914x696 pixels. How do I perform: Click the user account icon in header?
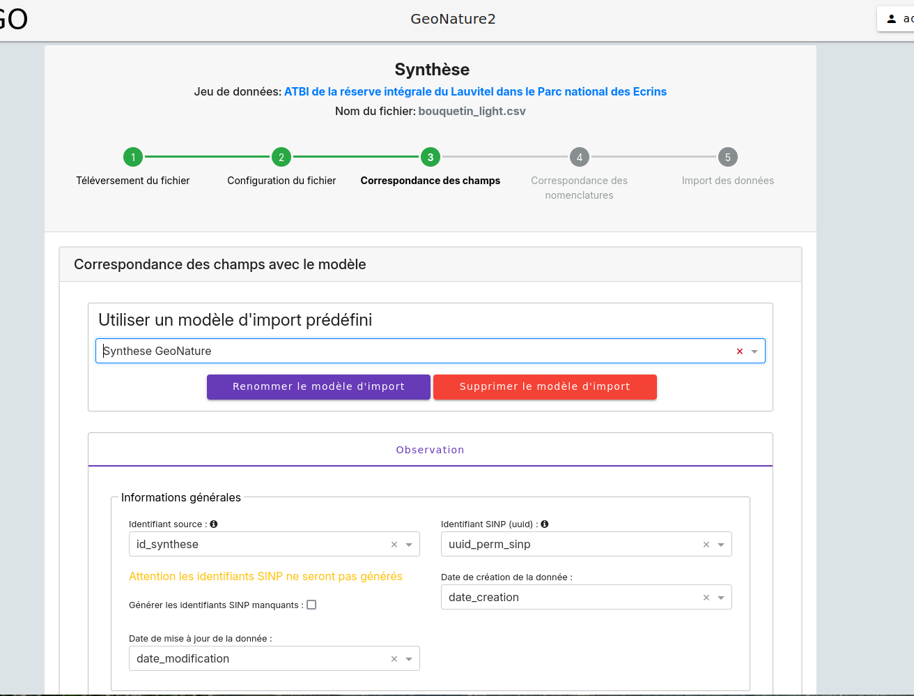[891, 19]
